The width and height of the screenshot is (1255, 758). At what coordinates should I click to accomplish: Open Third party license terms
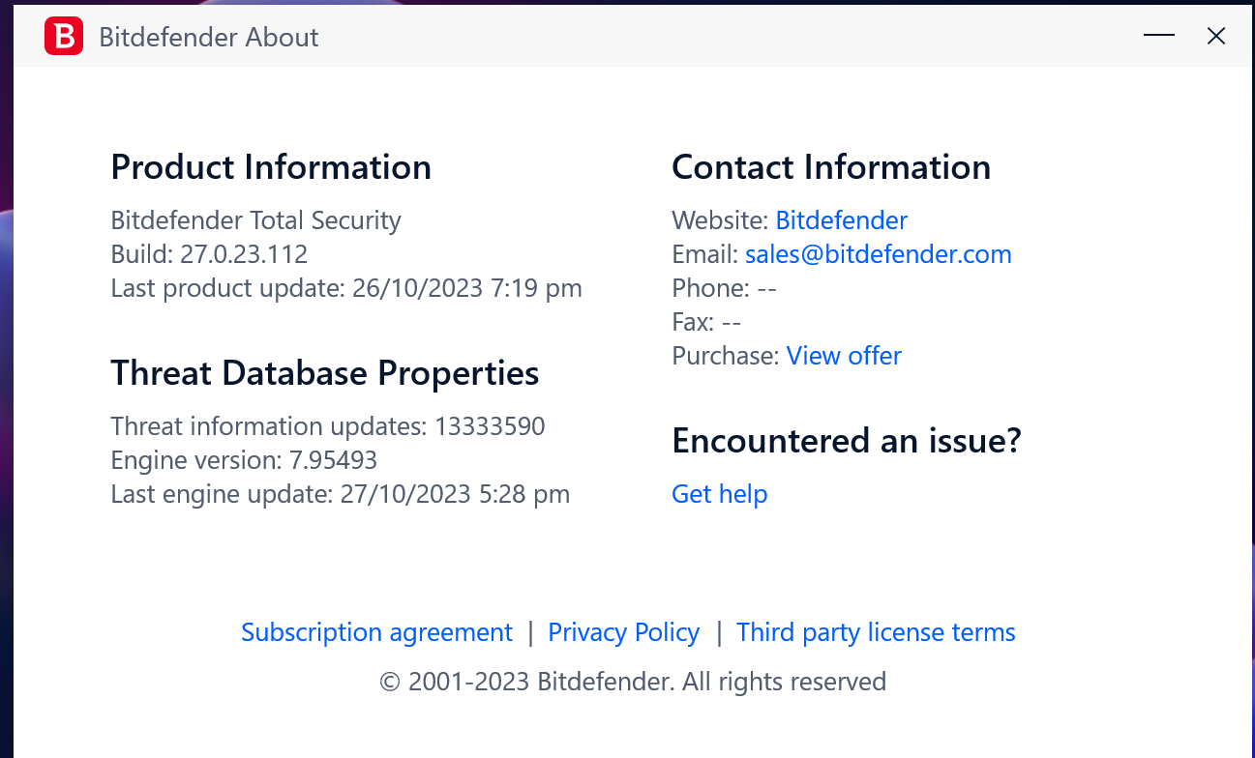coord(876,632)
